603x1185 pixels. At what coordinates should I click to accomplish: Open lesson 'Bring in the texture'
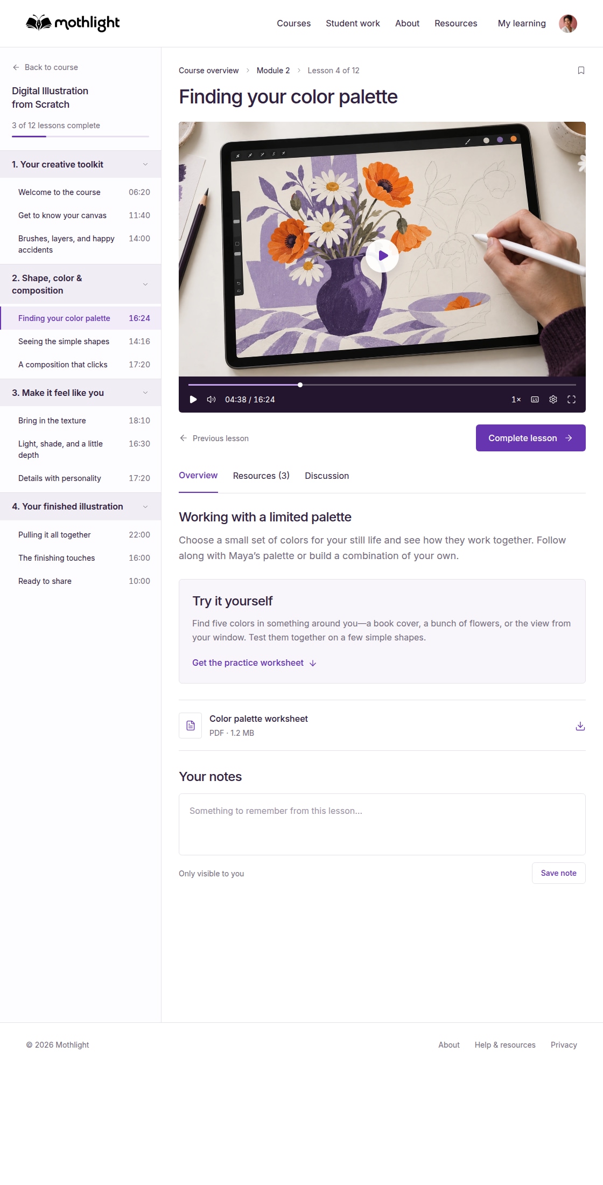[81, 421]
